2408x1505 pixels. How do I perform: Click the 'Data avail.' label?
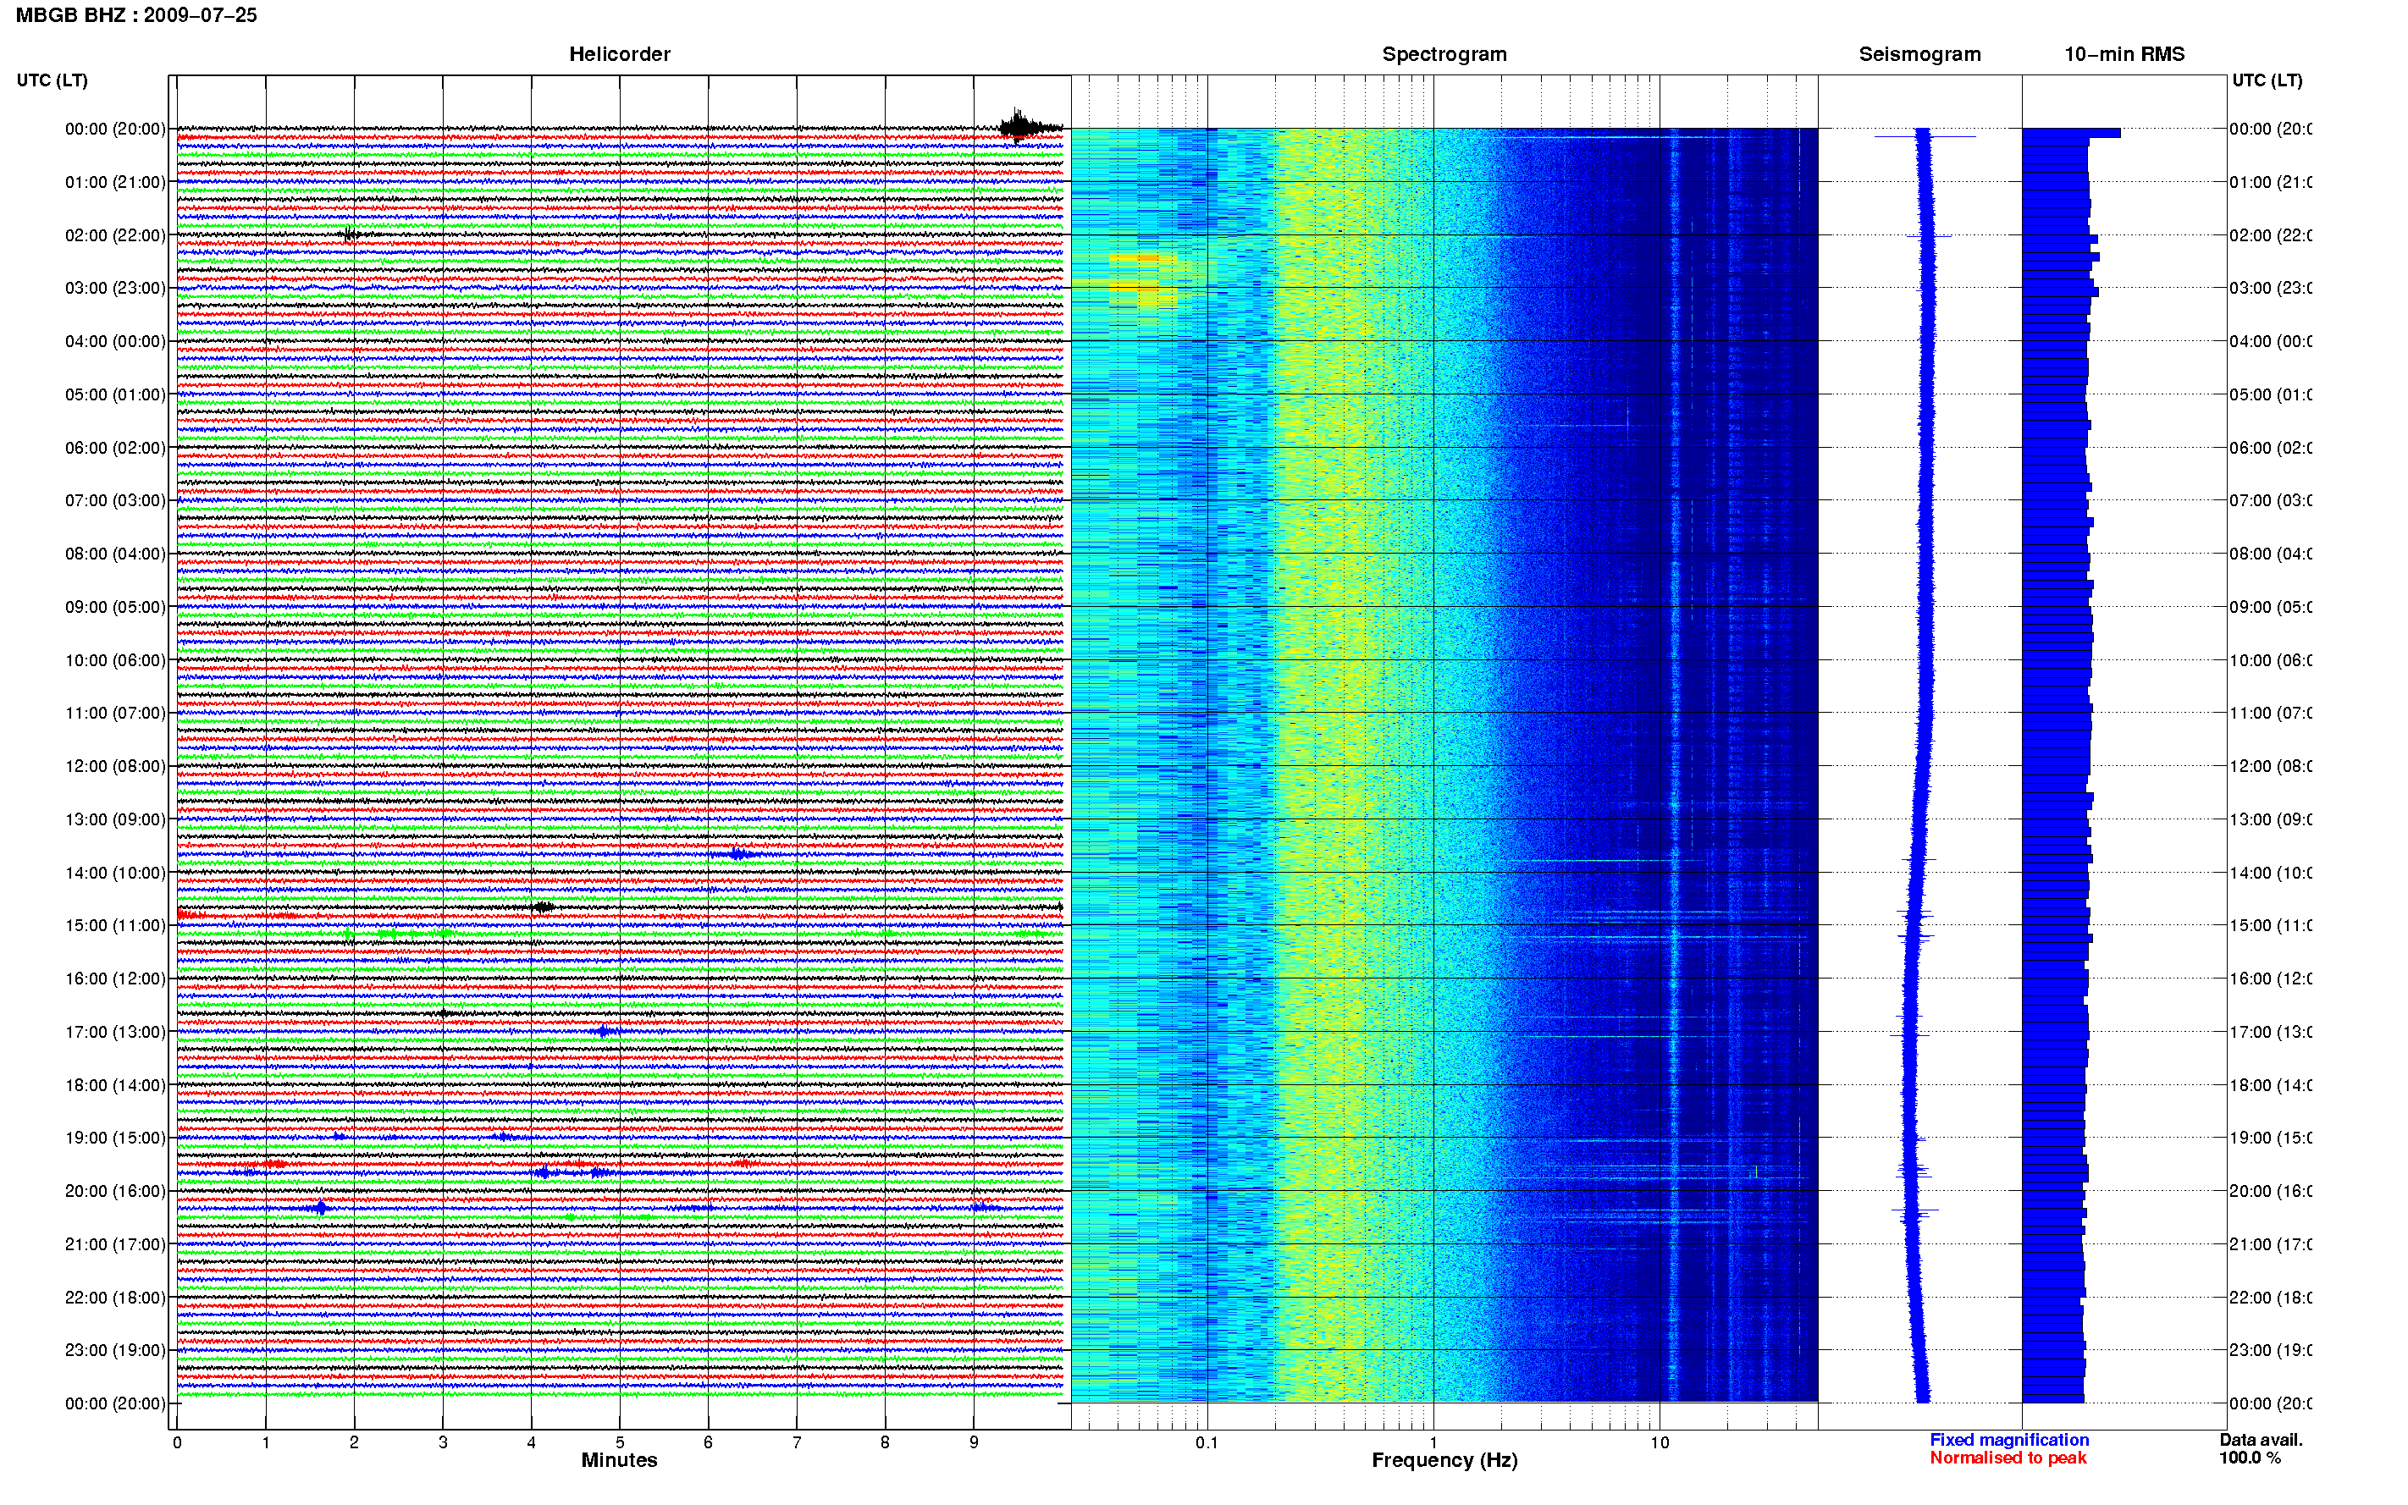(x=2261, y=1439)
